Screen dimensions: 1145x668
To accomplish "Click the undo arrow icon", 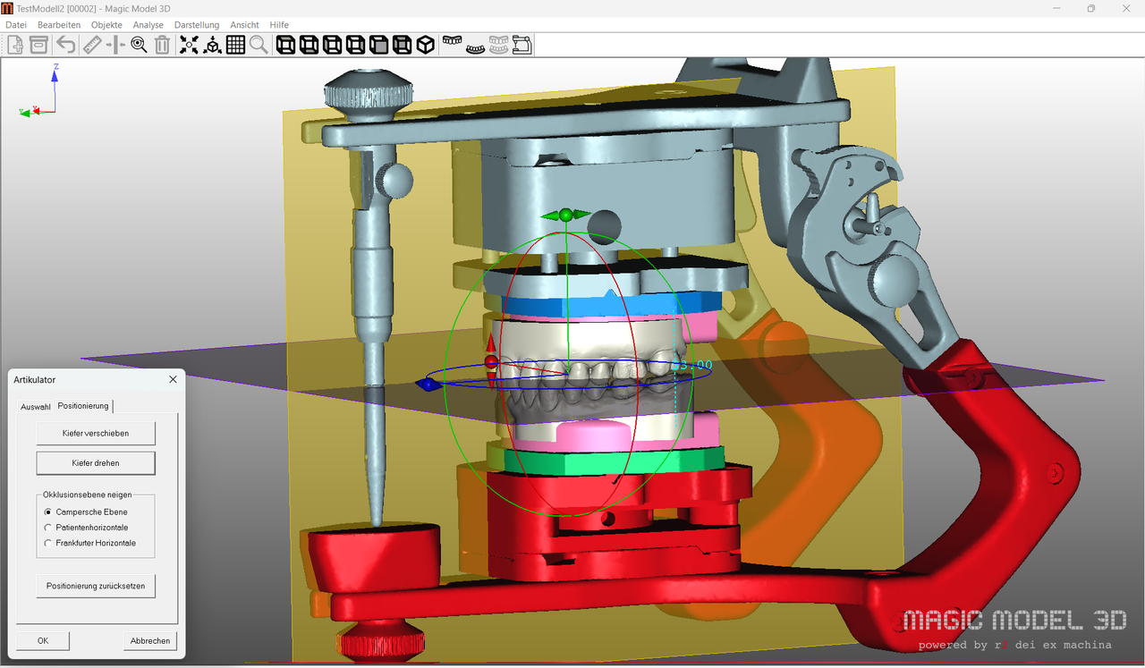I will [x=66, y=45].
